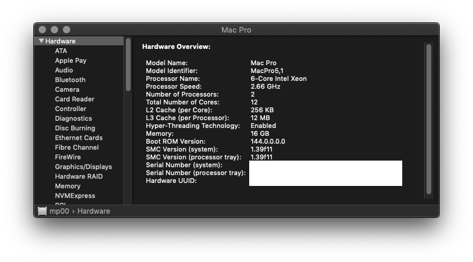
Task: Click Hardware in the path bar
Action: [x=94, y=211]
